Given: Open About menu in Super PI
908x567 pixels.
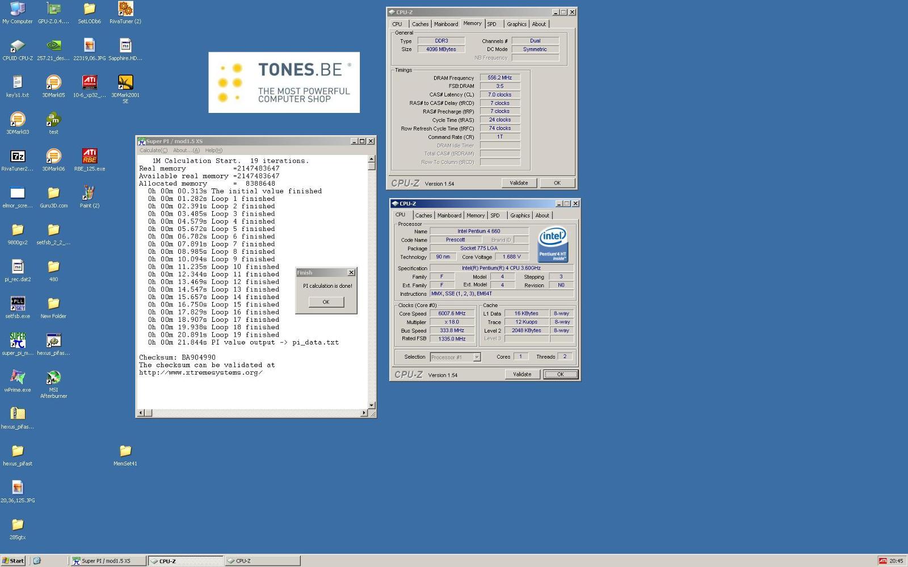Looking at the screenshot, I should [x=186, y=150].
